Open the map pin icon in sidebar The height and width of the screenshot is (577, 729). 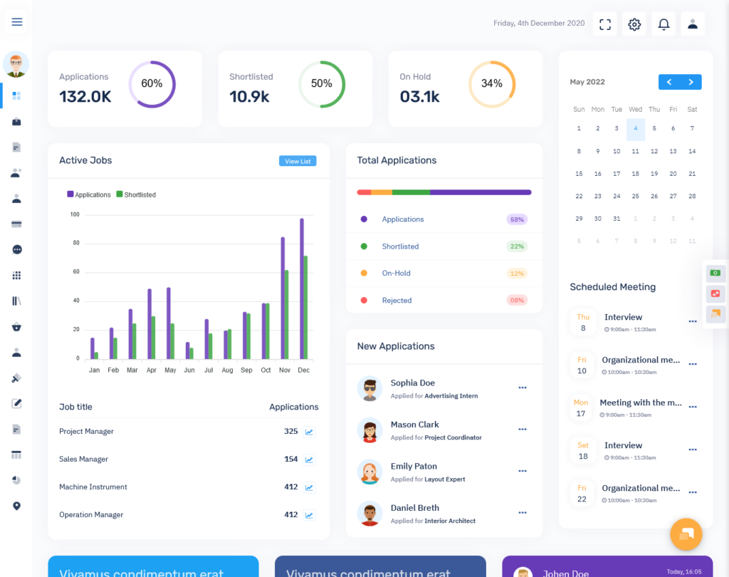tap(17, 506)
